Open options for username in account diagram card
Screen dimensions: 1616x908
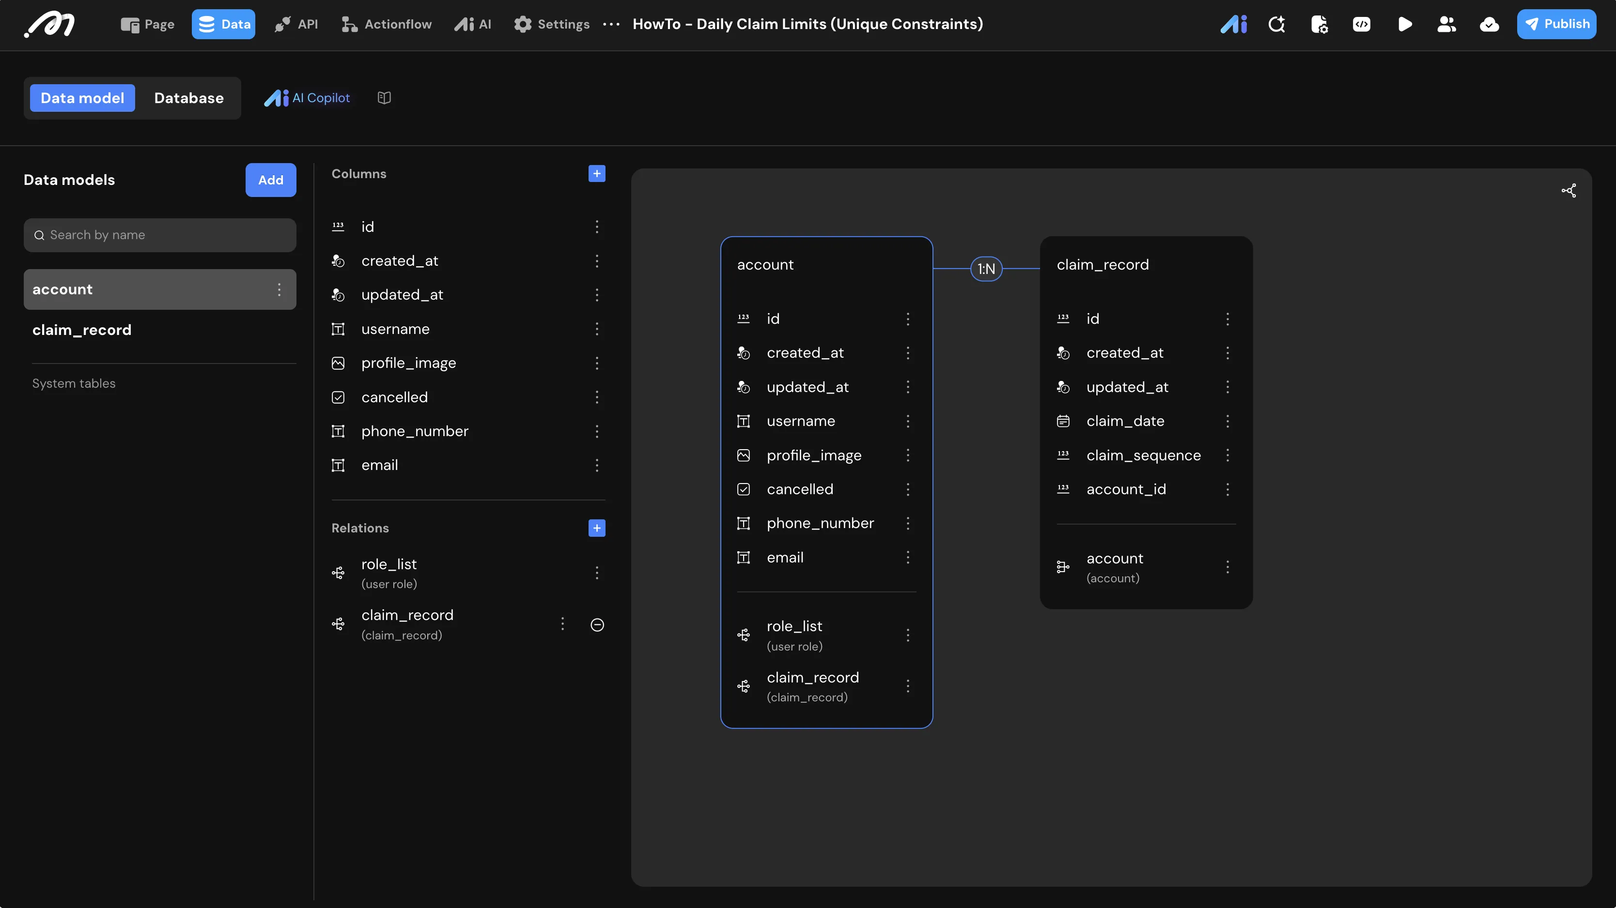click(907, 421)
